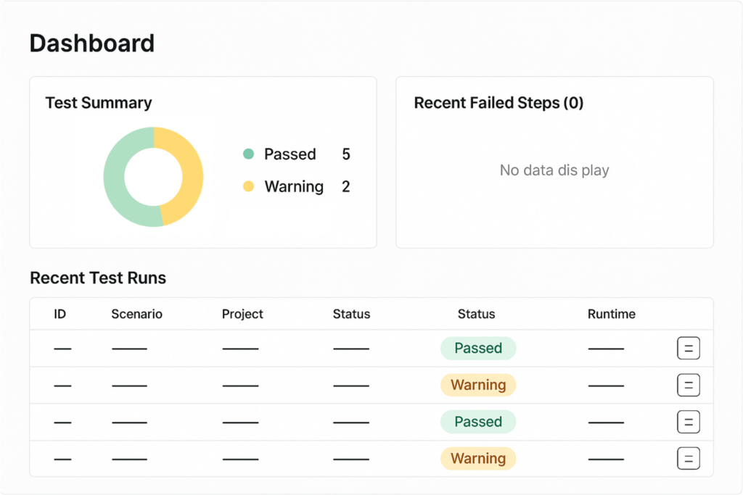
Task: Sort the table by the ID column header
Action: click(x=59, y=315)
